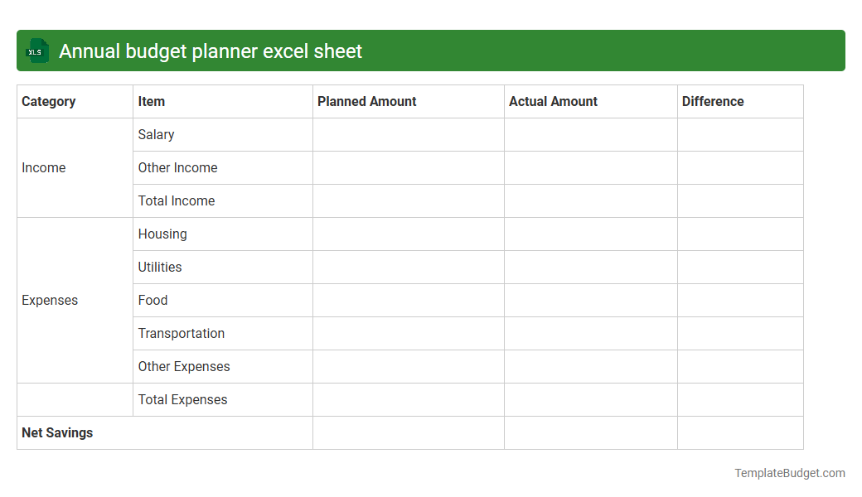This screenshot has width=862, height=497.
Task: Select the Salary row label
Action: click(156, 134)
